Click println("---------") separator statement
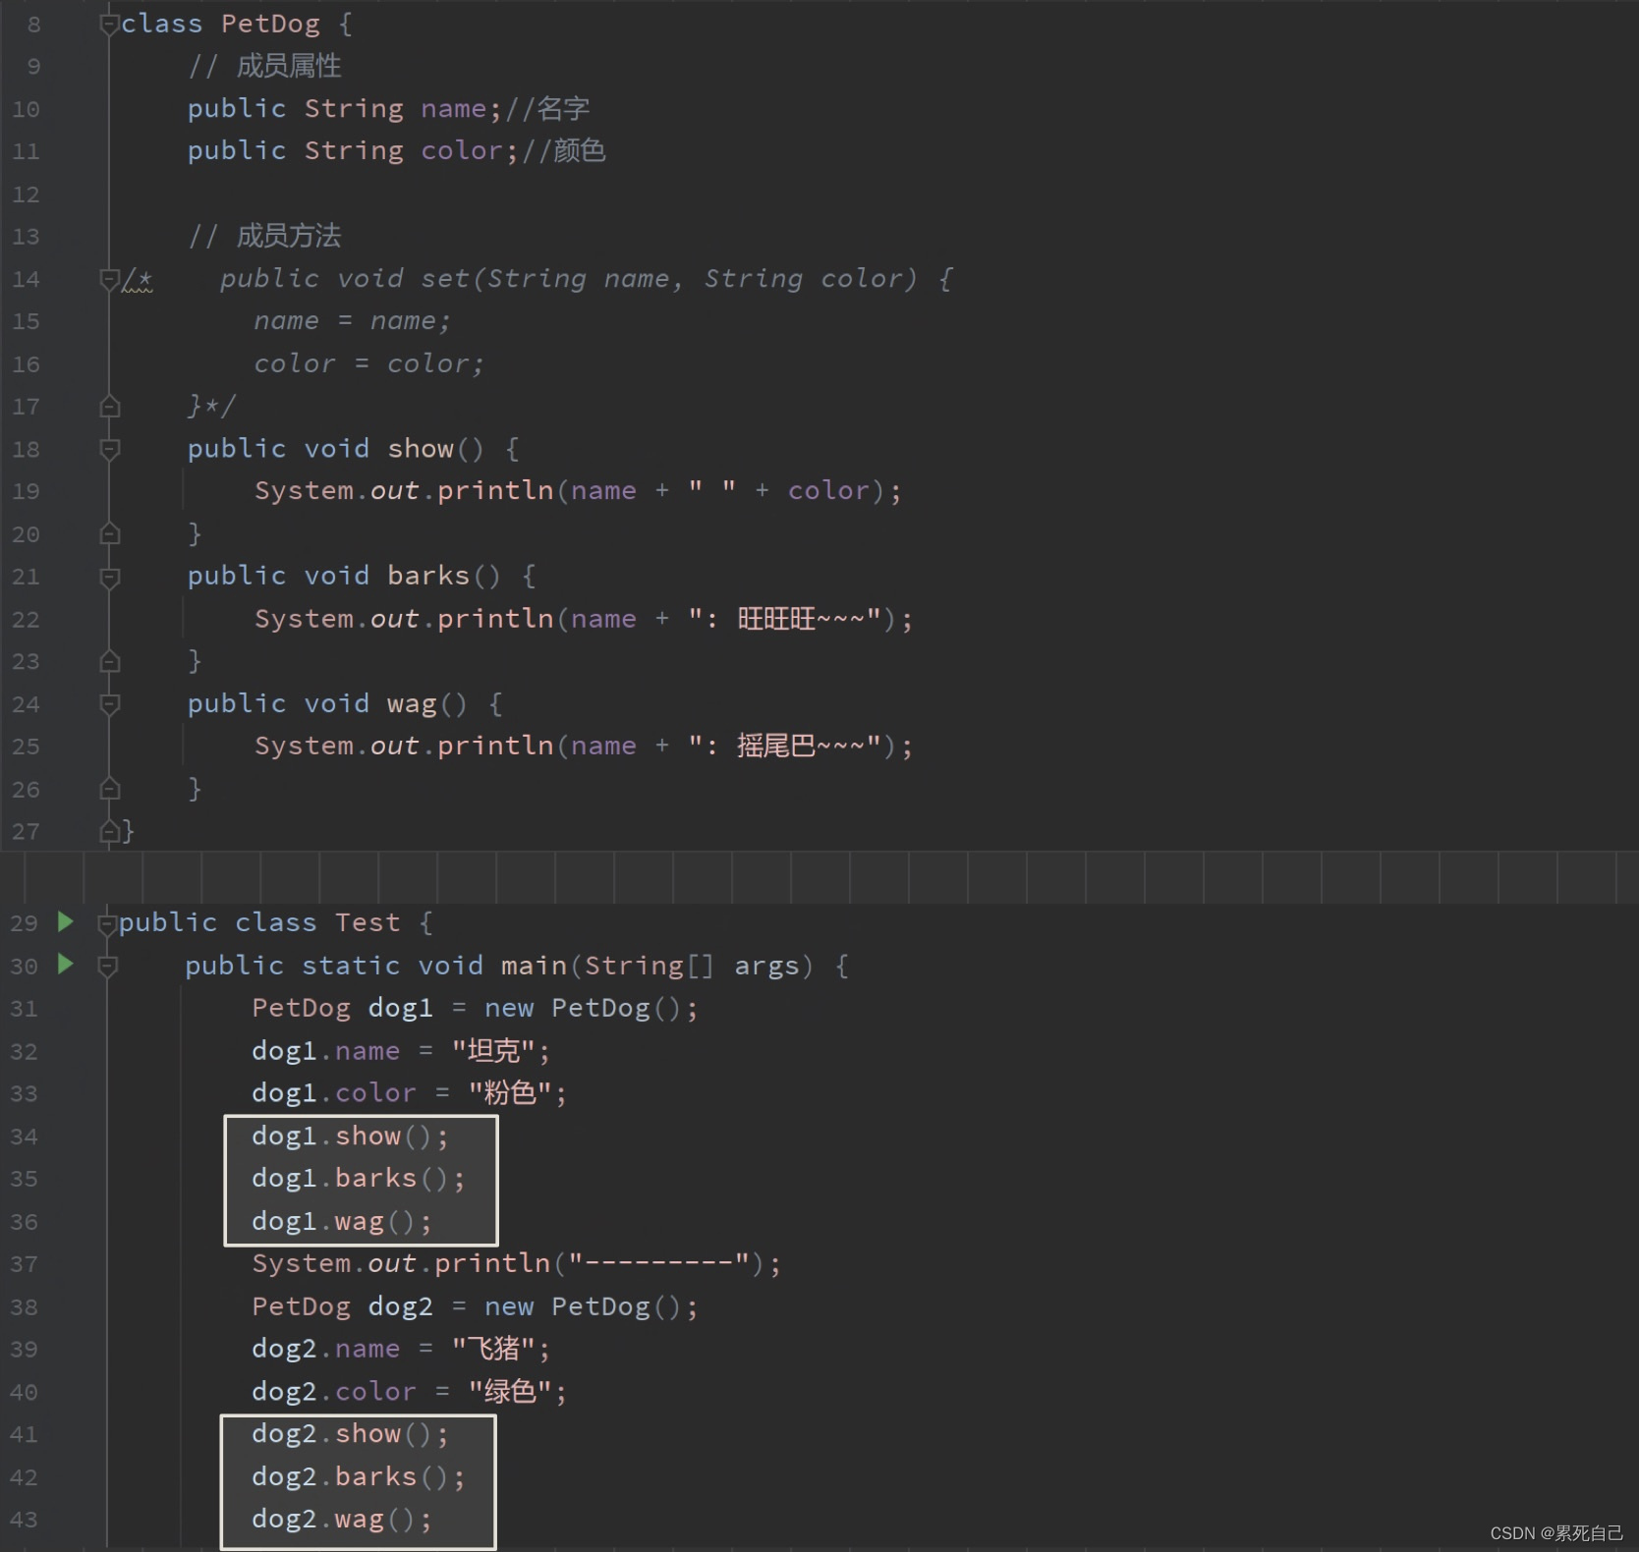 (x=517, y=1263)
